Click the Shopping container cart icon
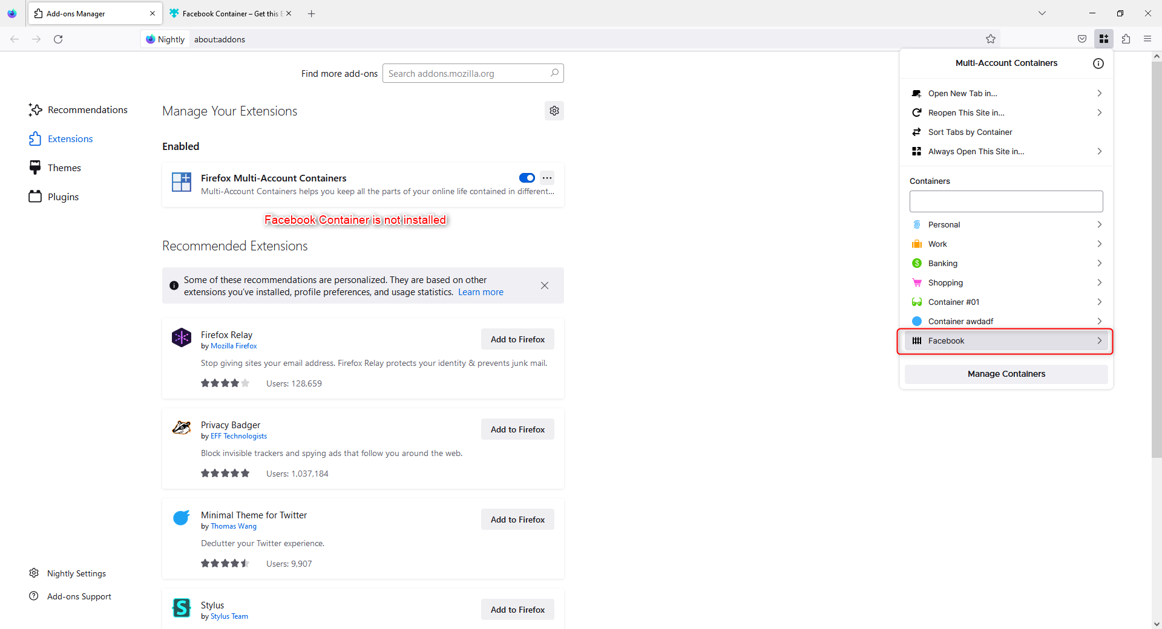1162x629 pixels. point(917,282)
